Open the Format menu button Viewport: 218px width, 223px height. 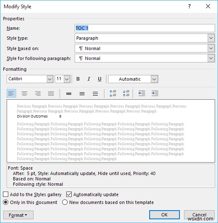18,215
